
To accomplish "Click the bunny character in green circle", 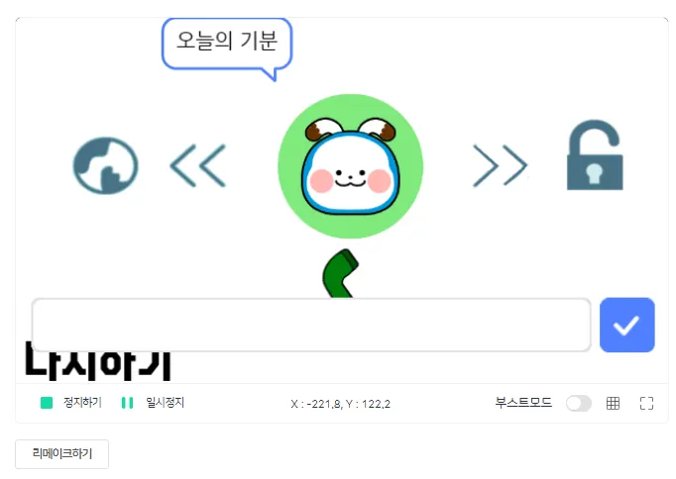I will [x=351, y=166].
